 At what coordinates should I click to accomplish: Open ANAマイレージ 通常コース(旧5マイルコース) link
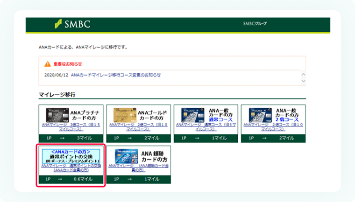[206, 127]
